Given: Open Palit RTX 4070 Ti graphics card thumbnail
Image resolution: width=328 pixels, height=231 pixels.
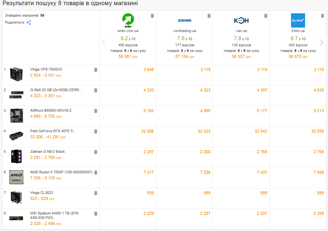Looking at the screenshot, I should pyautogui.click(x=16, y=136).
